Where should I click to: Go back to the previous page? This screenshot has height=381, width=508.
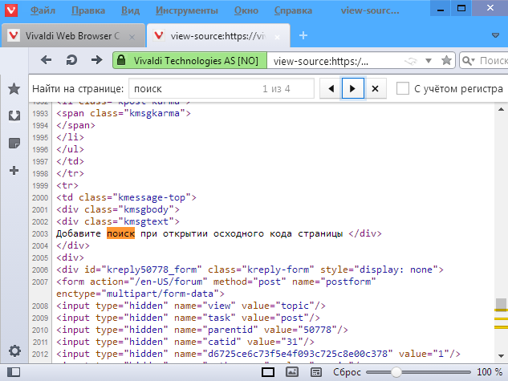[x=46, y=60]
